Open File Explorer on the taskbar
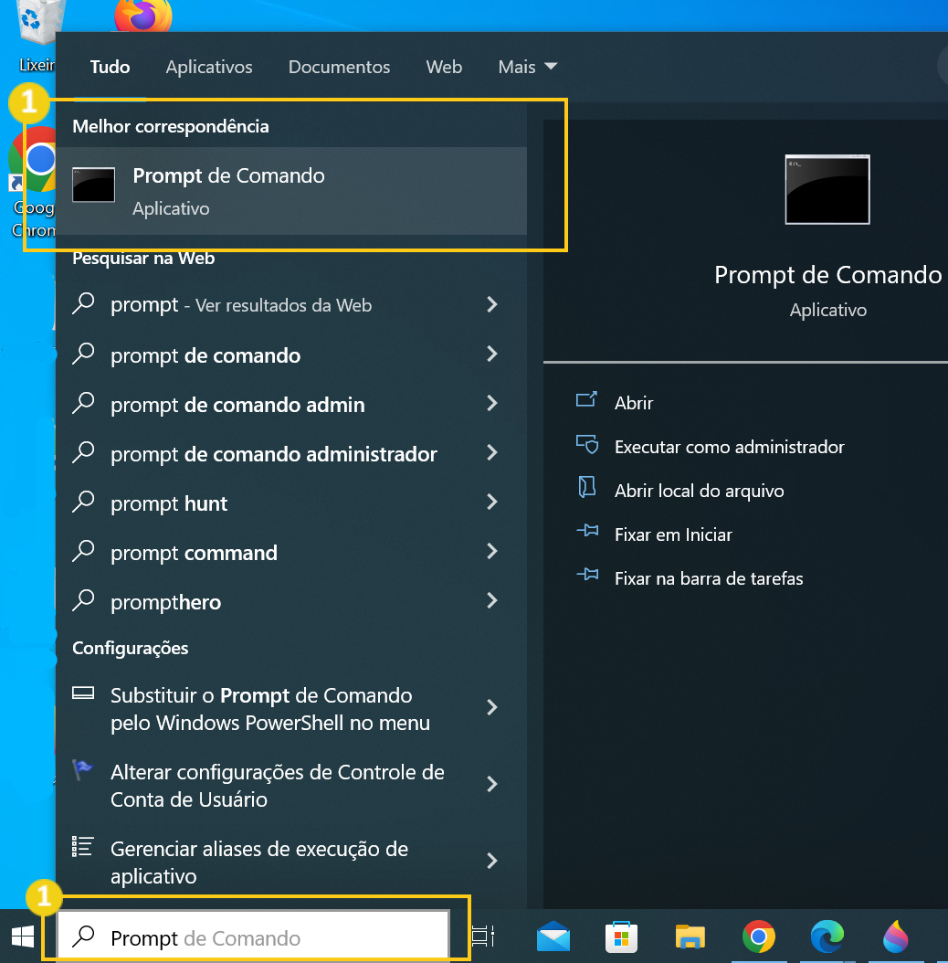 690,937
